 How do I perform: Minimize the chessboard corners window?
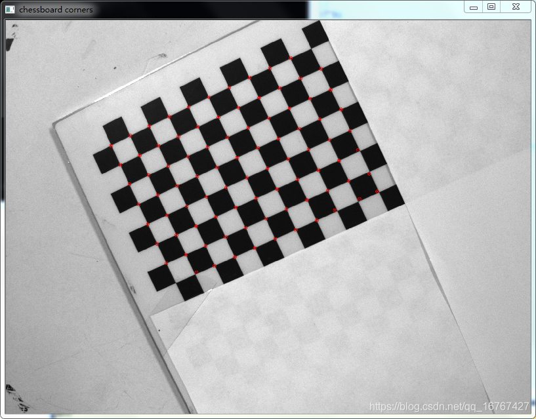pos(474,7)
